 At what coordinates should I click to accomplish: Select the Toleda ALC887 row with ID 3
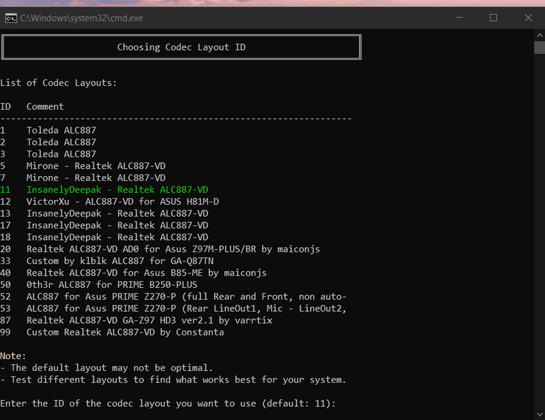point(48,154)
